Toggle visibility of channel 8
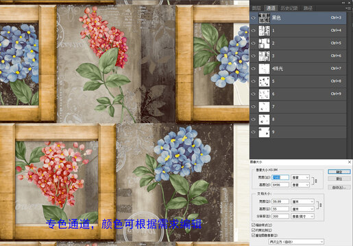This screenshot has height=246, width=353. point(254,120)
